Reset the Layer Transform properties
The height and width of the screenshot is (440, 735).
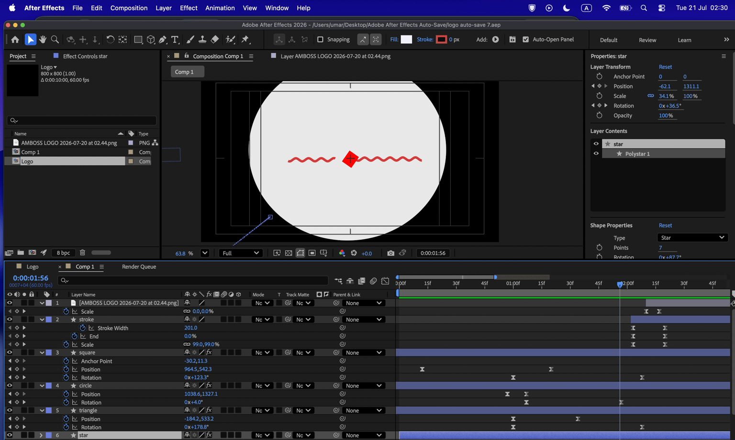pos(665,67)
